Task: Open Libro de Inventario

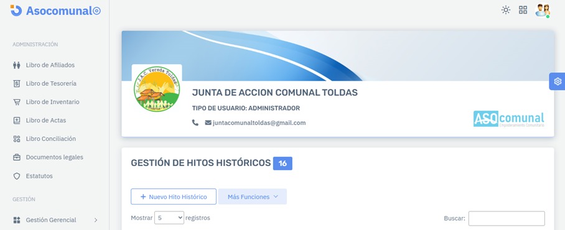Action: tap(53, 102)
